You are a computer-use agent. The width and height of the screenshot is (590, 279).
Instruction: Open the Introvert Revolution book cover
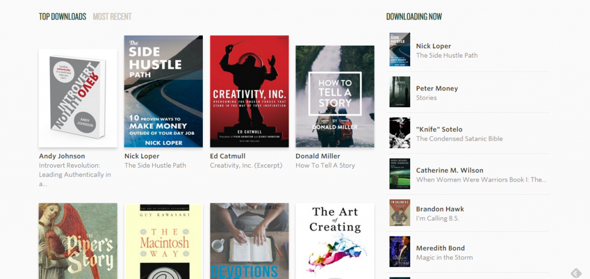click(x=78, y=98)
